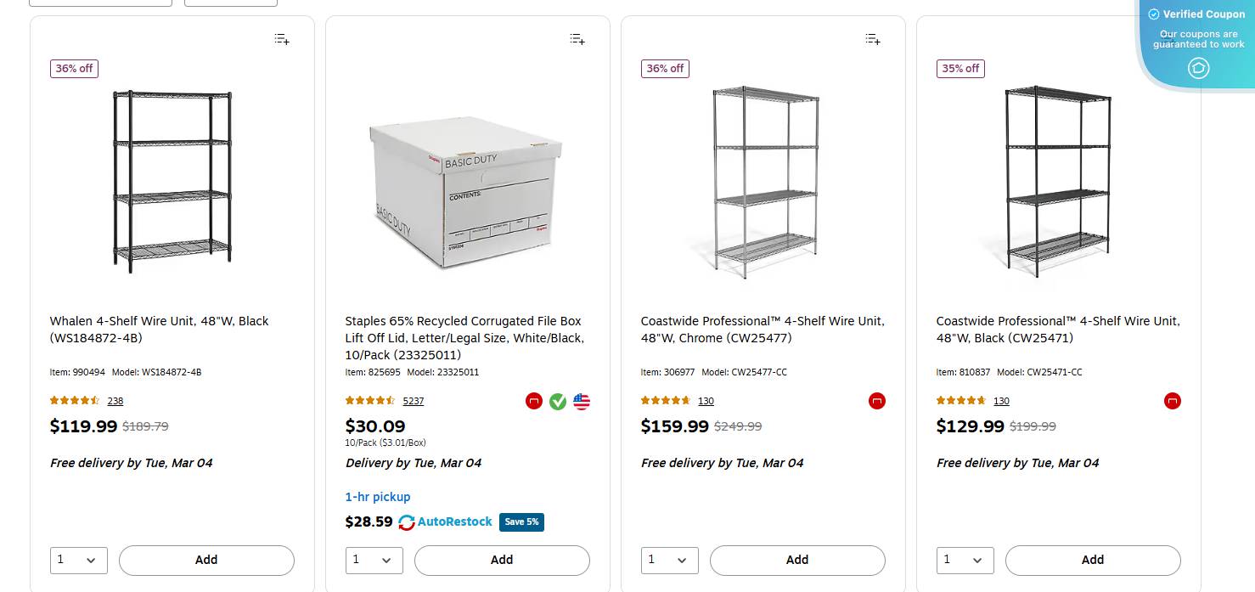
Task: Open the quantity selector for the black Coastwide shelf
Action: click(x=965, y=560)
